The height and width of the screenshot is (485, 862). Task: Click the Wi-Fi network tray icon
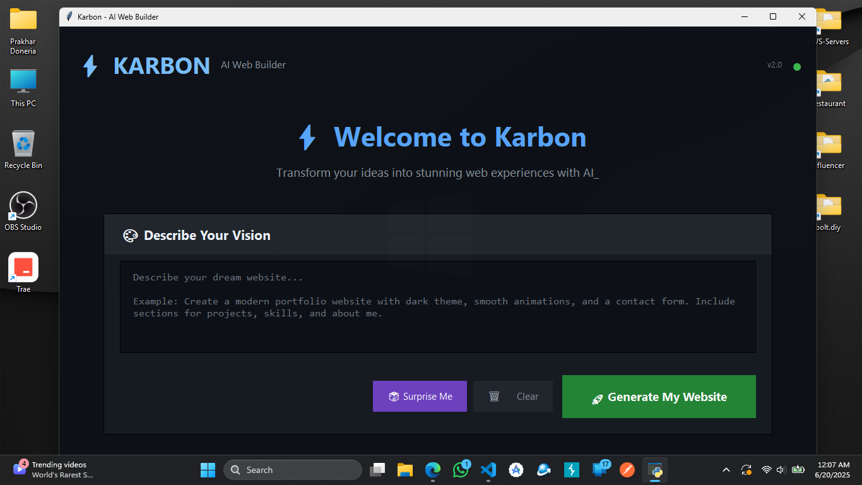[767, 470]
